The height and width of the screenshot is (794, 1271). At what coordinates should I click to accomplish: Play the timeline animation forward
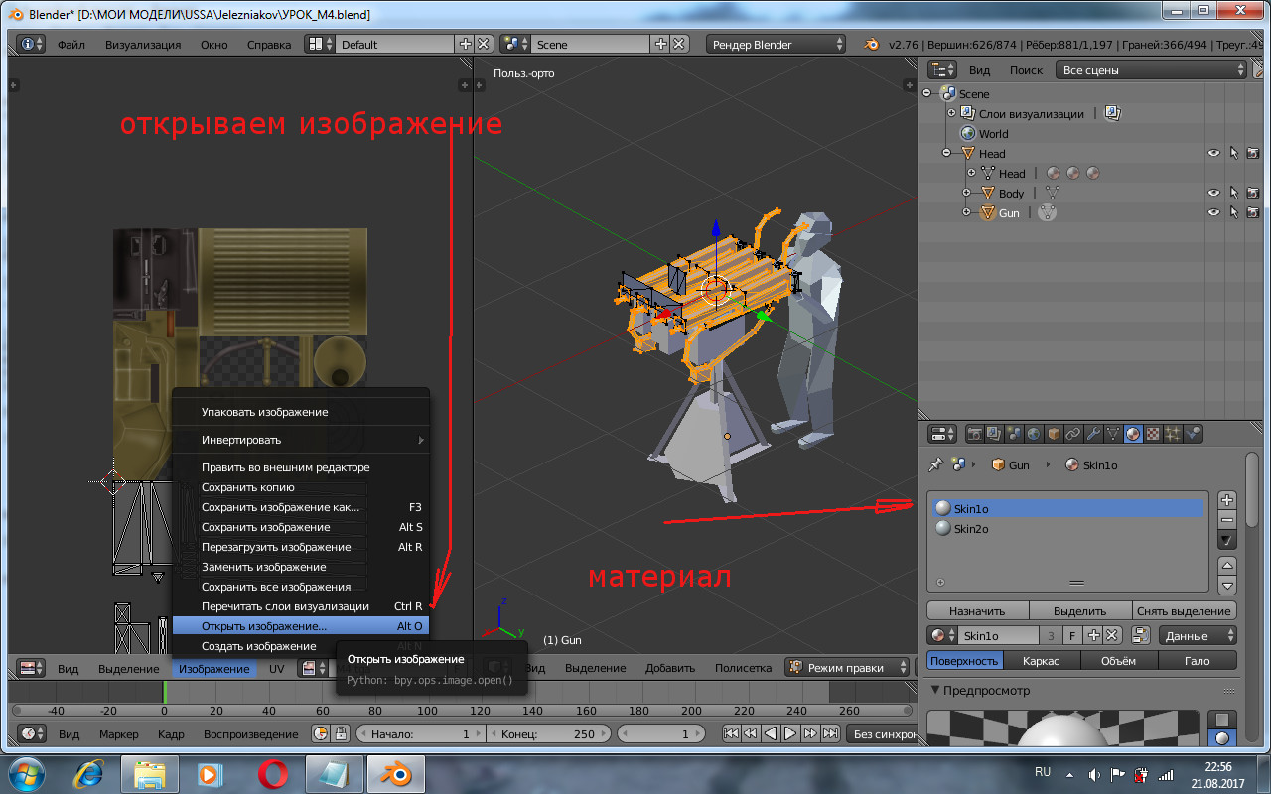pos(790,734)
